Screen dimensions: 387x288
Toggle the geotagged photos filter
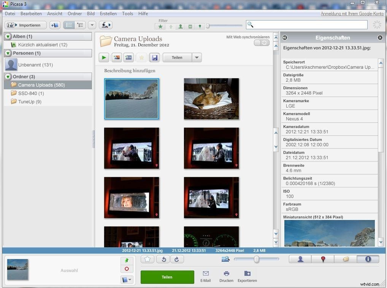click(x=199, y=27)
